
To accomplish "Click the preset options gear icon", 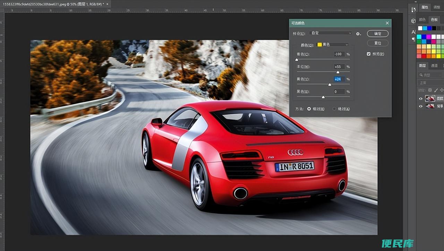I will click(x=359, y=34).
